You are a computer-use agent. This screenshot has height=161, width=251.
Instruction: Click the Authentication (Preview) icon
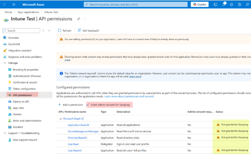(10, 76)
